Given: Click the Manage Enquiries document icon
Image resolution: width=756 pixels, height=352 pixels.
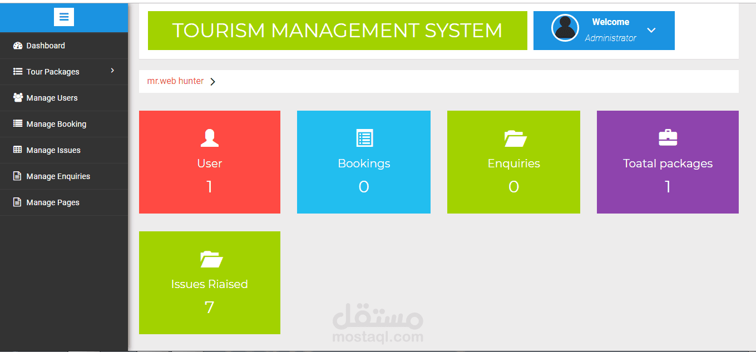Looking at the screenshot, I should point(17,176).
